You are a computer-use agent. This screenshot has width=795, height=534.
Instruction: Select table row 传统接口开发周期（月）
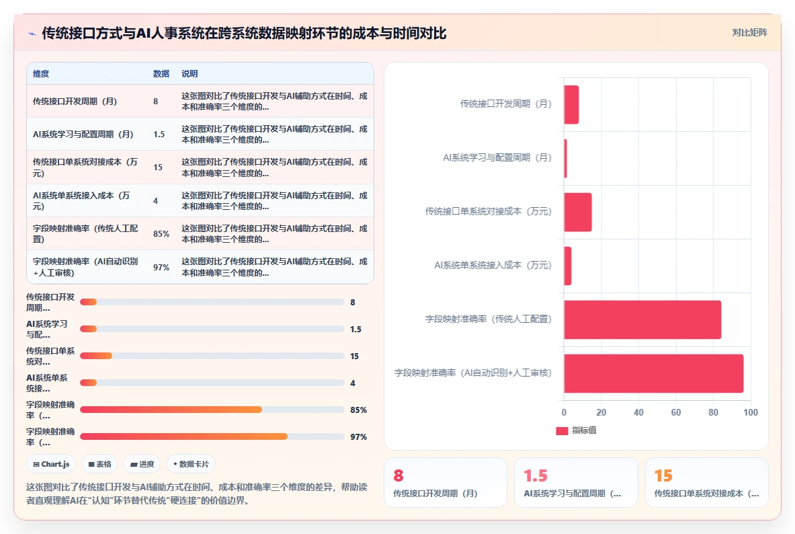200,101
